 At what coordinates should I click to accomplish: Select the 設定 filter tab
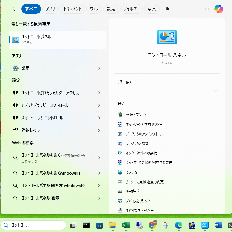pos(111,9)
